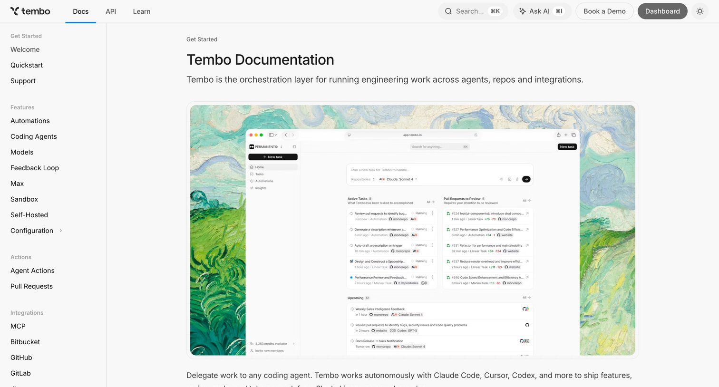The image size is (719, 387).
Task: Open the Automations feature page
Action: point(30,121)
